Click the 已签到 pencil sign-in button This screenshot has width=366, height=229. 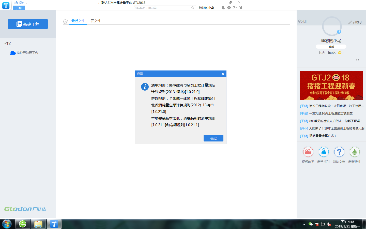pyautogui.click(x=355, y=22)
